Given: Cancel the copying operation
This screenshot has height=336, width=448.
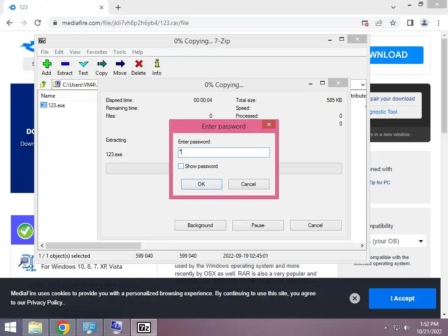Looking at the screenshot, I should coord(315,225).
